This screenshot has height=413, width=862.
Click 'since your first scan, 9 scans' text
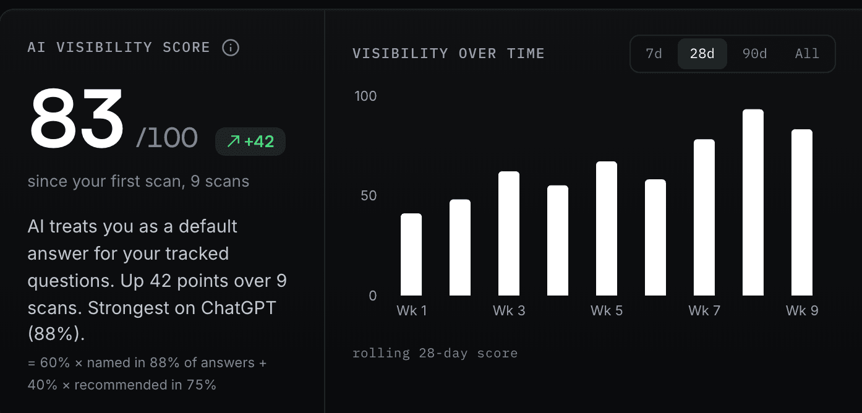pos(139,182)
